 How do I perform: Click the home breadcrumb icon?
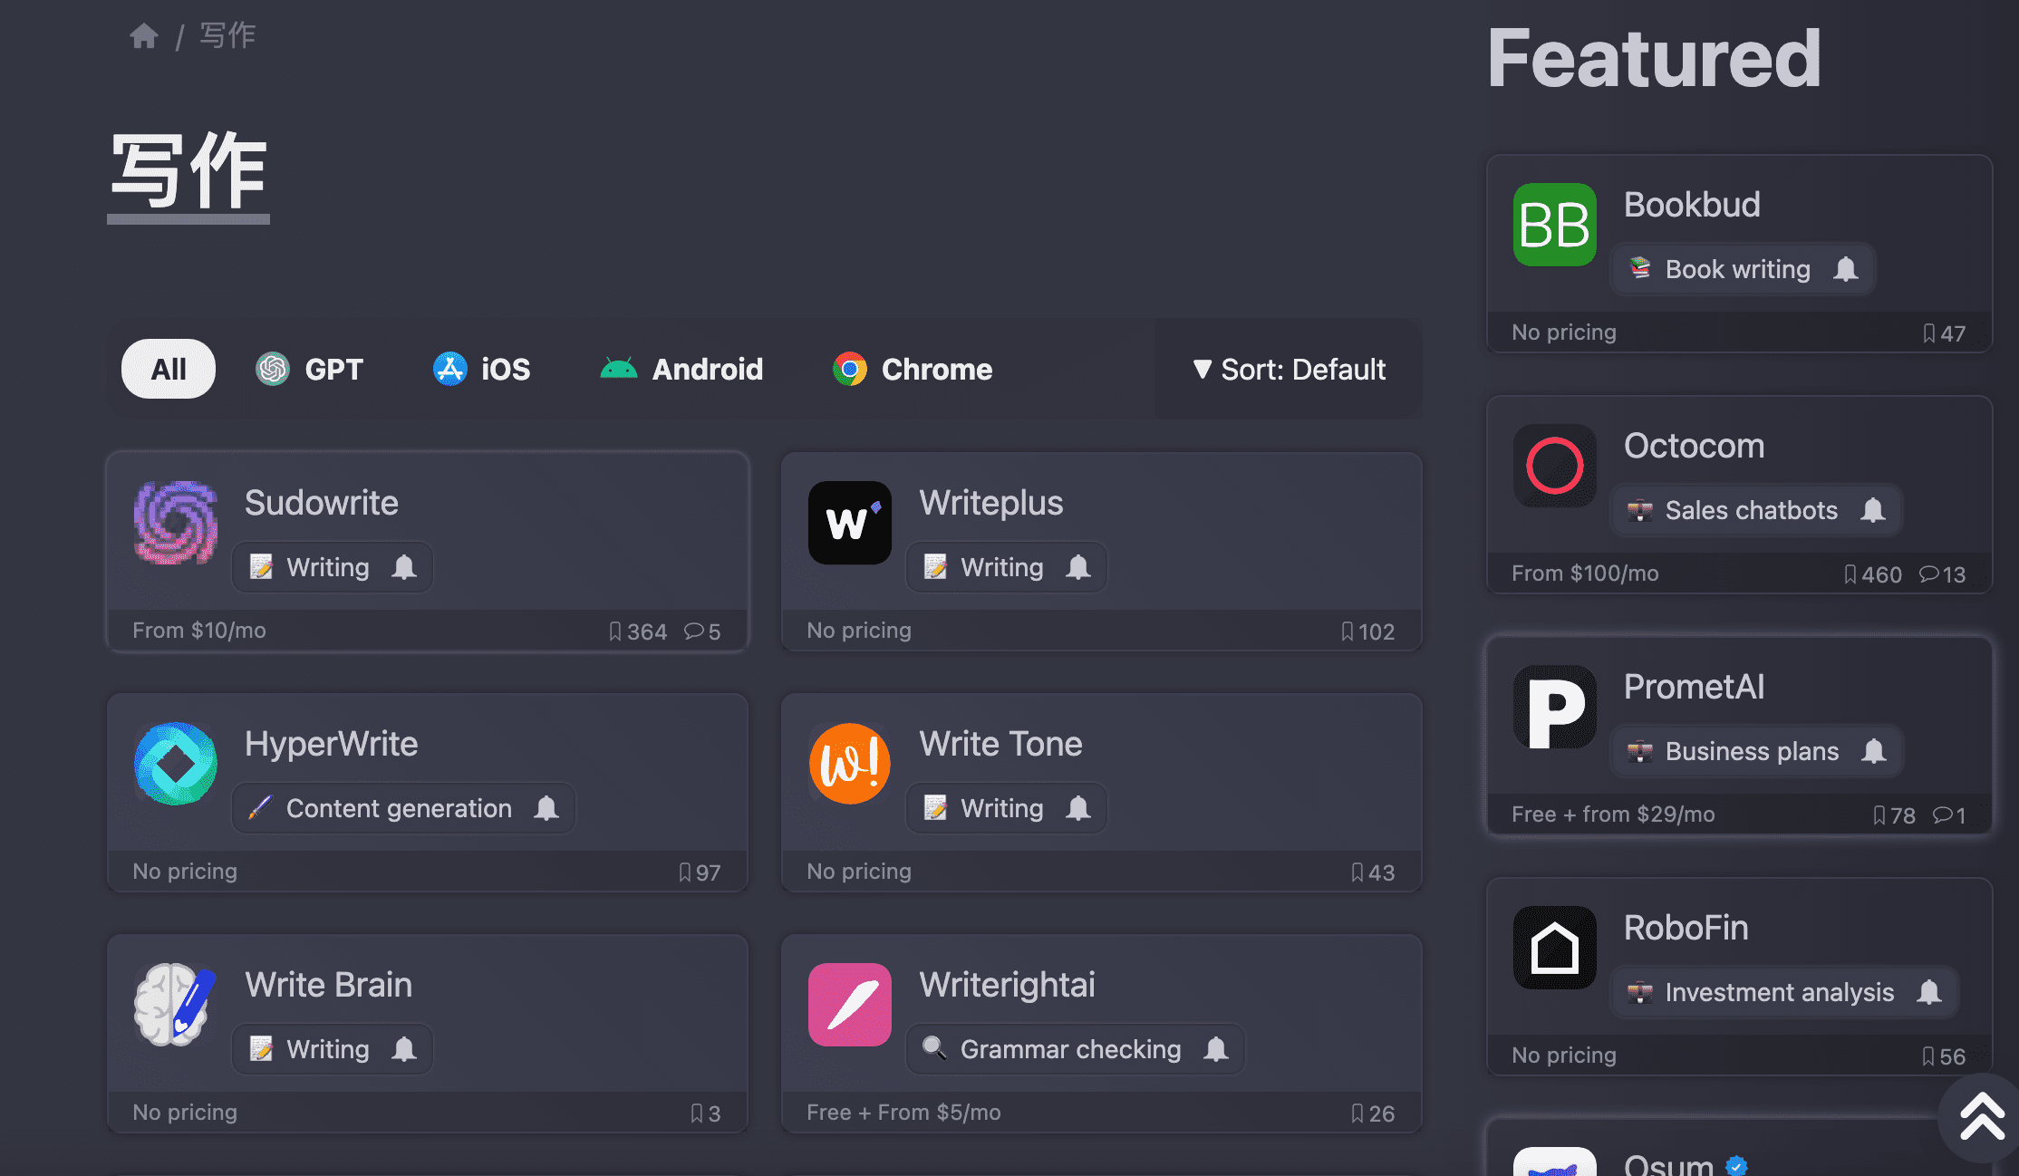click(144, 36)
